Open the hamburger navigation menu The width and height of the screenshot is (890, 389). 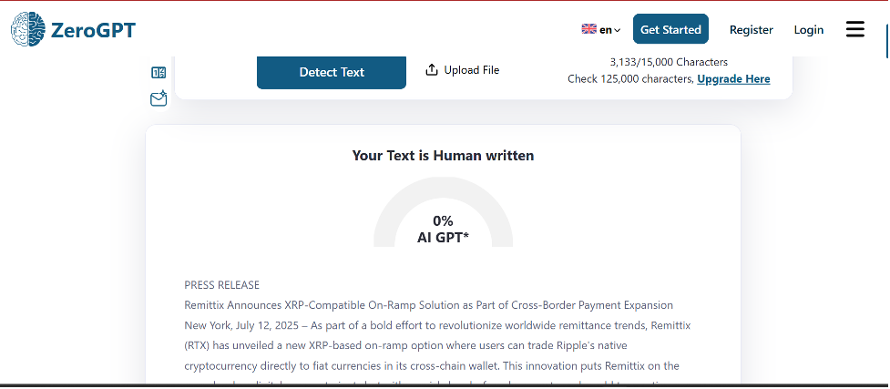click(x=854, y=30)
